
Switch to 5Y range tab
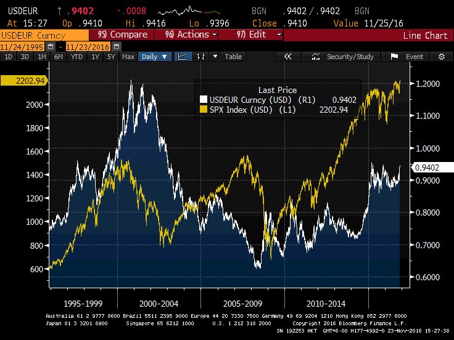click(112, 57)
